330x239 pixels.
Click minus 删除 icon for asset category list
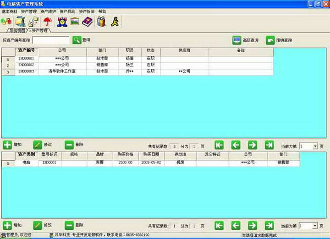69,225
